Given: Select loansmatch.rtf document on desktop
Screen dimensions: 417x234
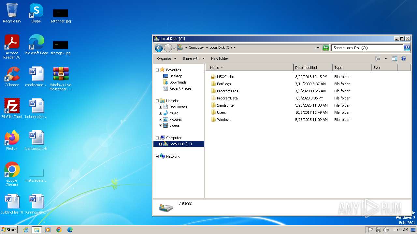Looking at the screenshot, I should [x=36, y=140].
